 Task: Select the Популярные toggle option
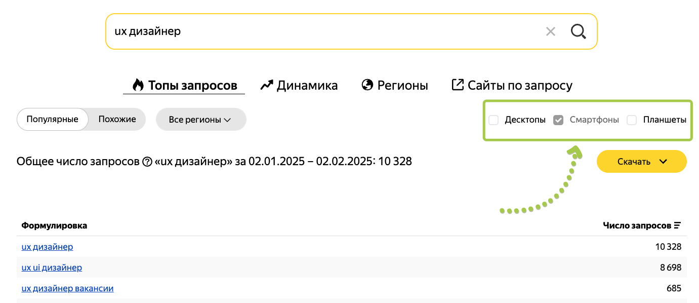point(53,120)
